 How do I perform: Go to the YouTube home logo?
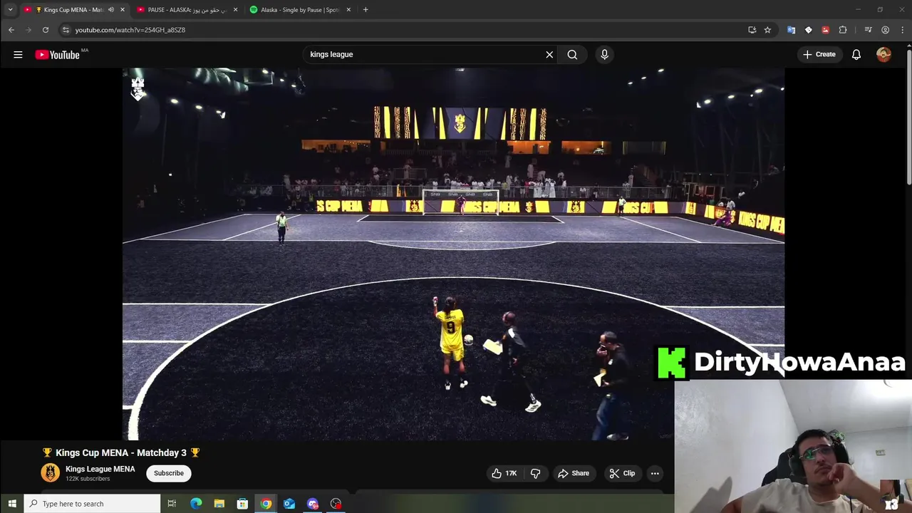(57, 55)
